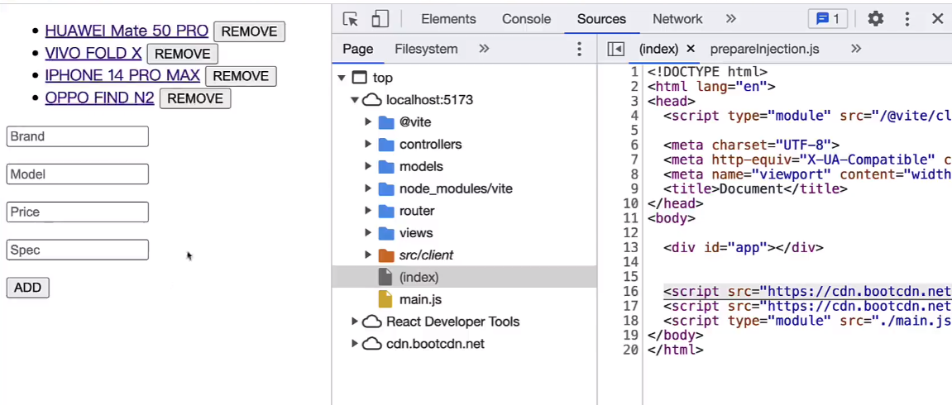Click the <title>Document</title> code line
The image size is (952, 405).
[755, 188]
